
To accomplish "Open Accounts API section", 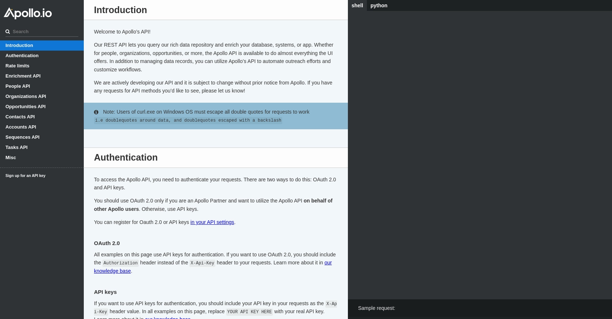I will [x=42, y=127].
